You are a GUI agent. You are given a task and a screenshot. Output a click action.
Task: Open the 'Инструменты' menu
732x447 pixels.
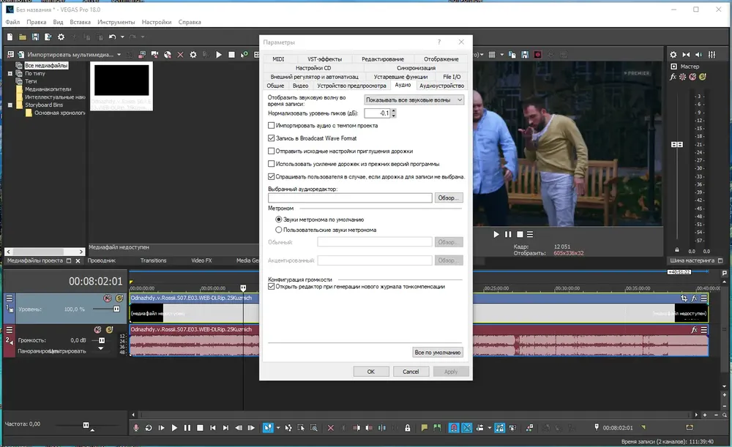point(116,23)
